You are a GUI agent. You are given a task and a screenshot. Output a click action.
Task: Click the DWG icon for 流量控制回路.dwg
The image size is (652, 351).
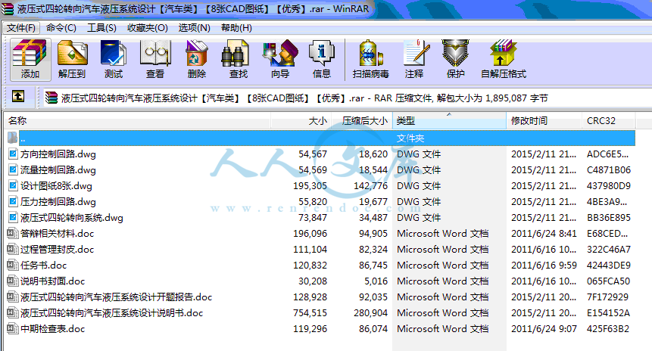13,170
